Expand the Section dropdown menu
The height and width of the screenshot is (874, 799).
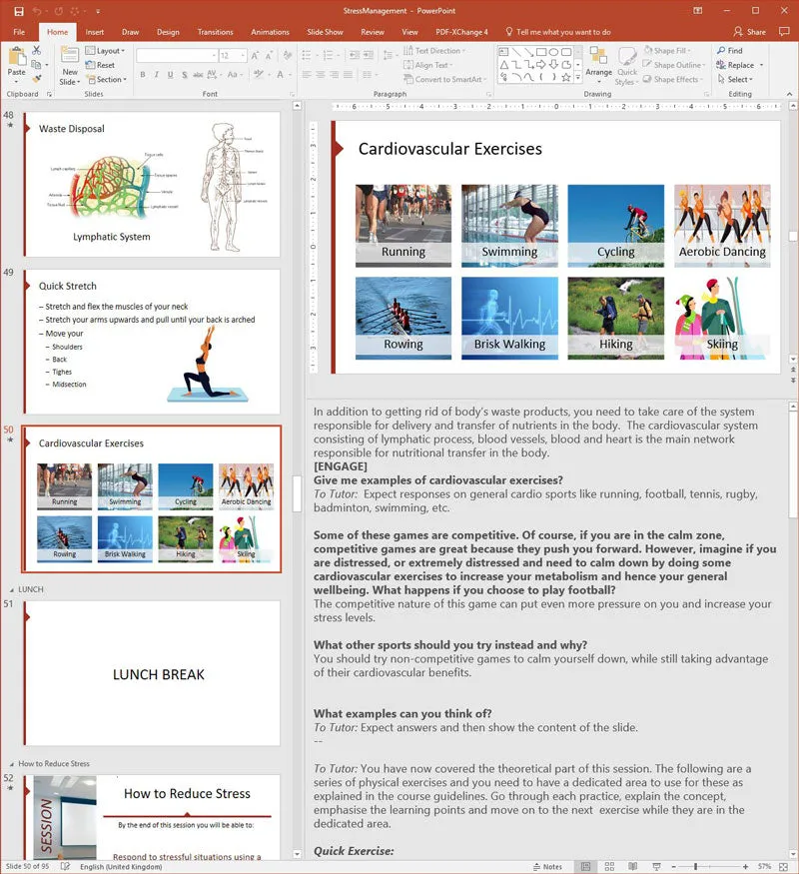point(107,80)
